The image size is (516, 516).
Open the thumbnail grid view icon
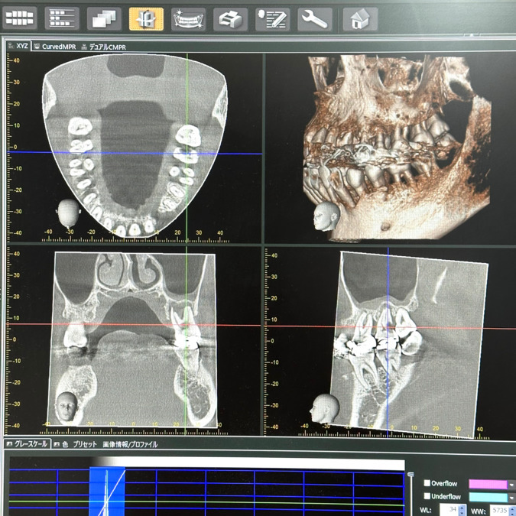21,18
